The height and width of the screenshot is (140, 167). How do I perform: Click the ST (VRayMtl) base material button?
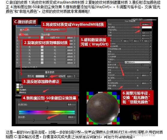[55, 30]
